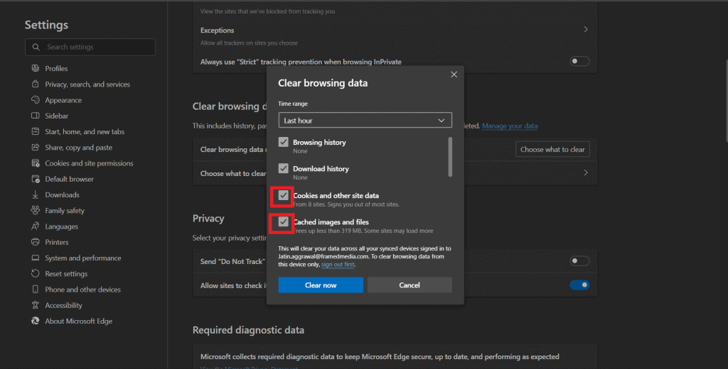The image size is (728, 369).
Task: Click the Reset settings icon
Action: point(36,273)
